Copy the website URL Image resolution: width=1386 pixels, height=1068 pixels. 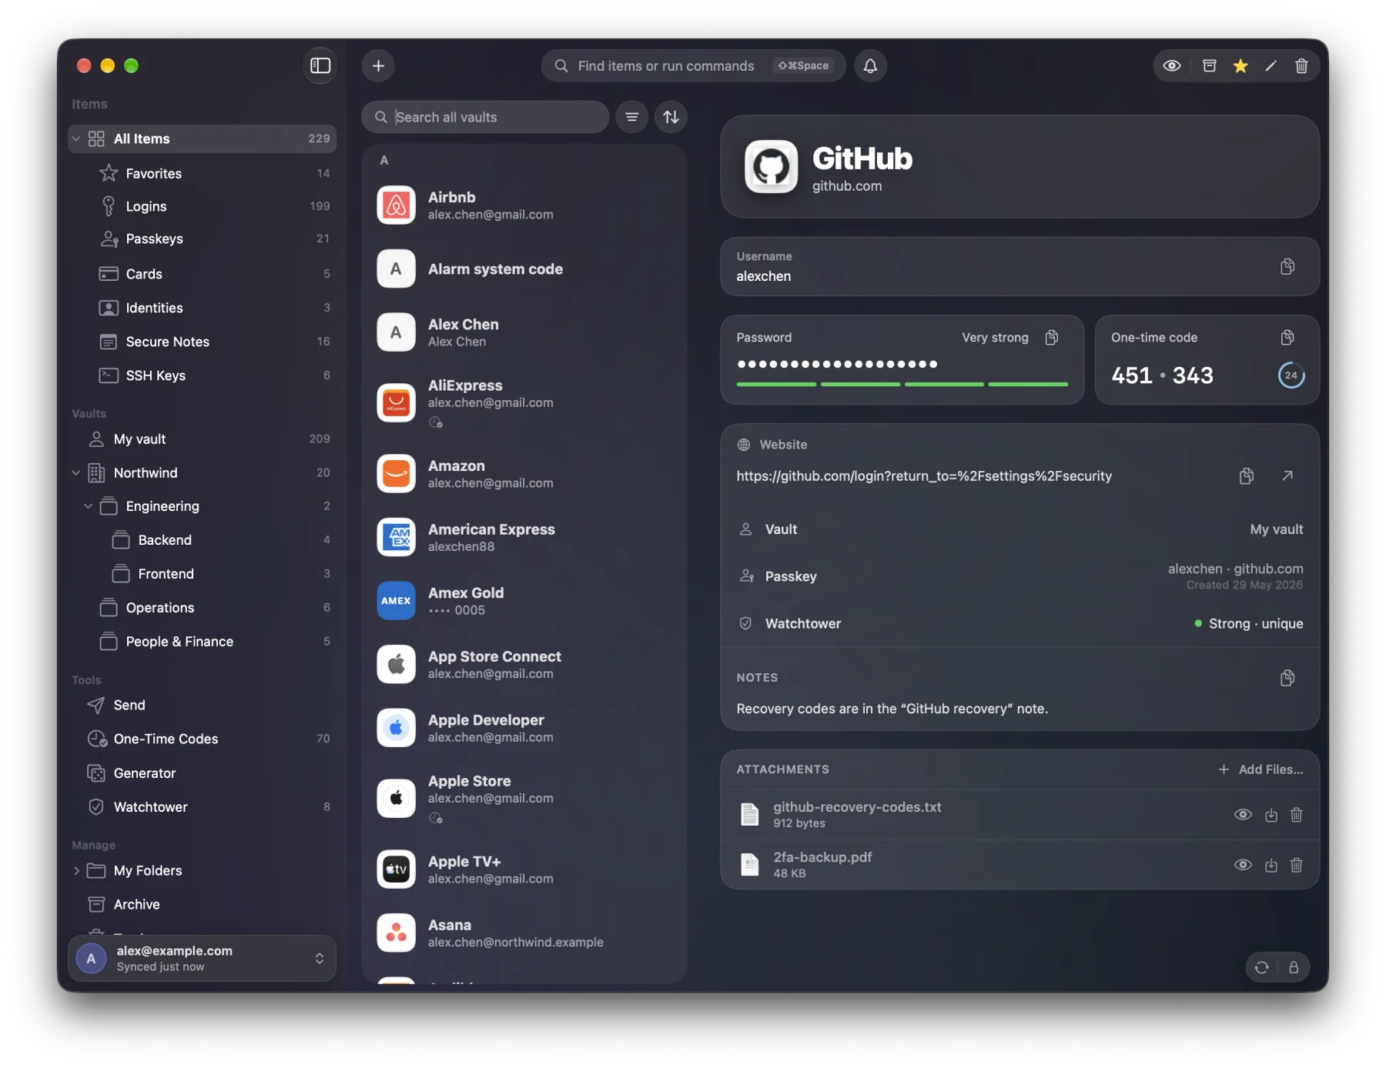point(1247,476)
